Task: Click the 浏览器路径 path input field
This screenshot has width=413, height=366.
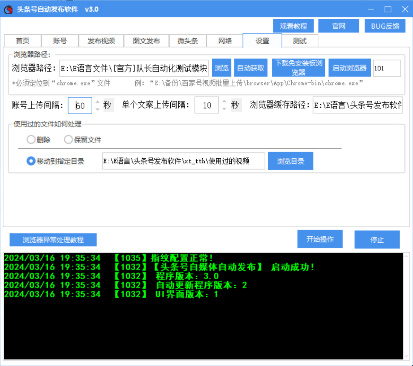Action: pyautogui.click(x=134, y=68)
